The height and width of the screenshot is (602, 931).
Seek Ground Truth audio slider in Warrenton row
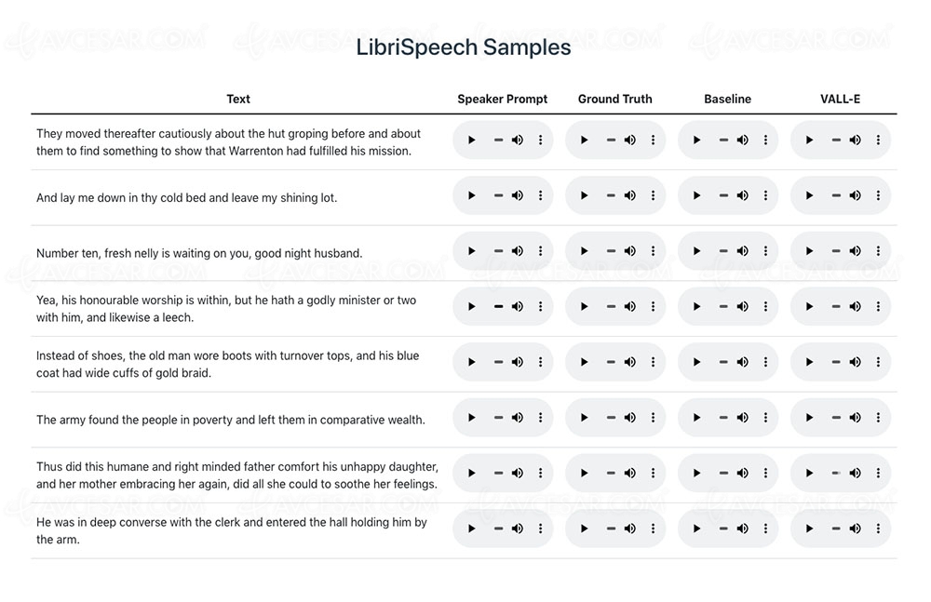tap(611, 140)
